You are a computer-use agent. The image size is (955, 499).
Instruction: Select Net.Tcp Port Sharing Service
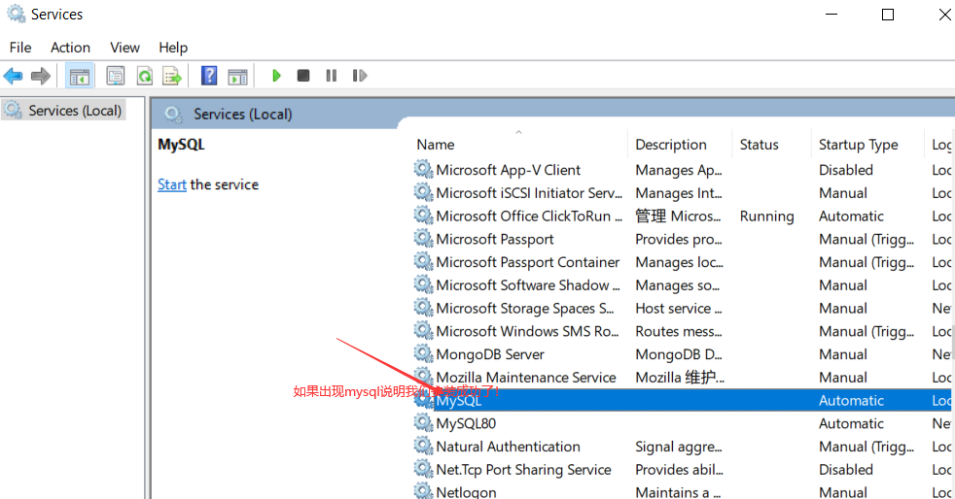coord(524,471)
